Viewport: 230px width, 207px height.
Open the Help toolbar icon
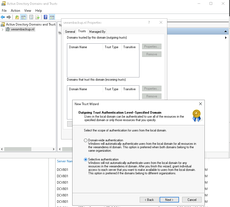pos(45,17)
